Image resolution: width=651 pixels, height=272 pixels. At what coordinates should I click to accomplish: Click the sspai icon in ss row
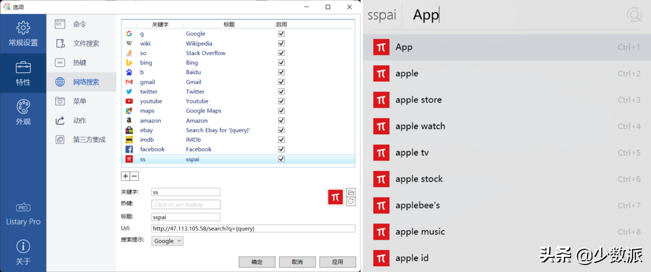click(x=129, y=159)
